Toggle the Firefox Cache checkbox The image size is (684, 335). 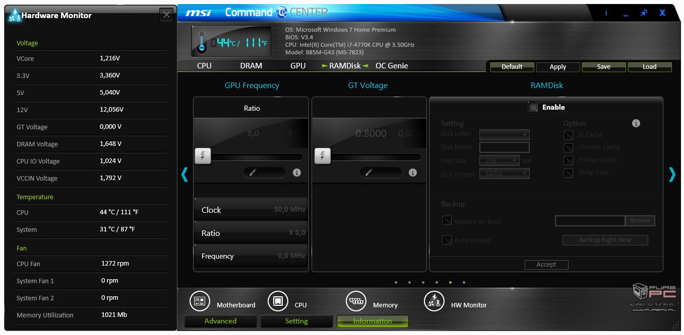[569, 160]
